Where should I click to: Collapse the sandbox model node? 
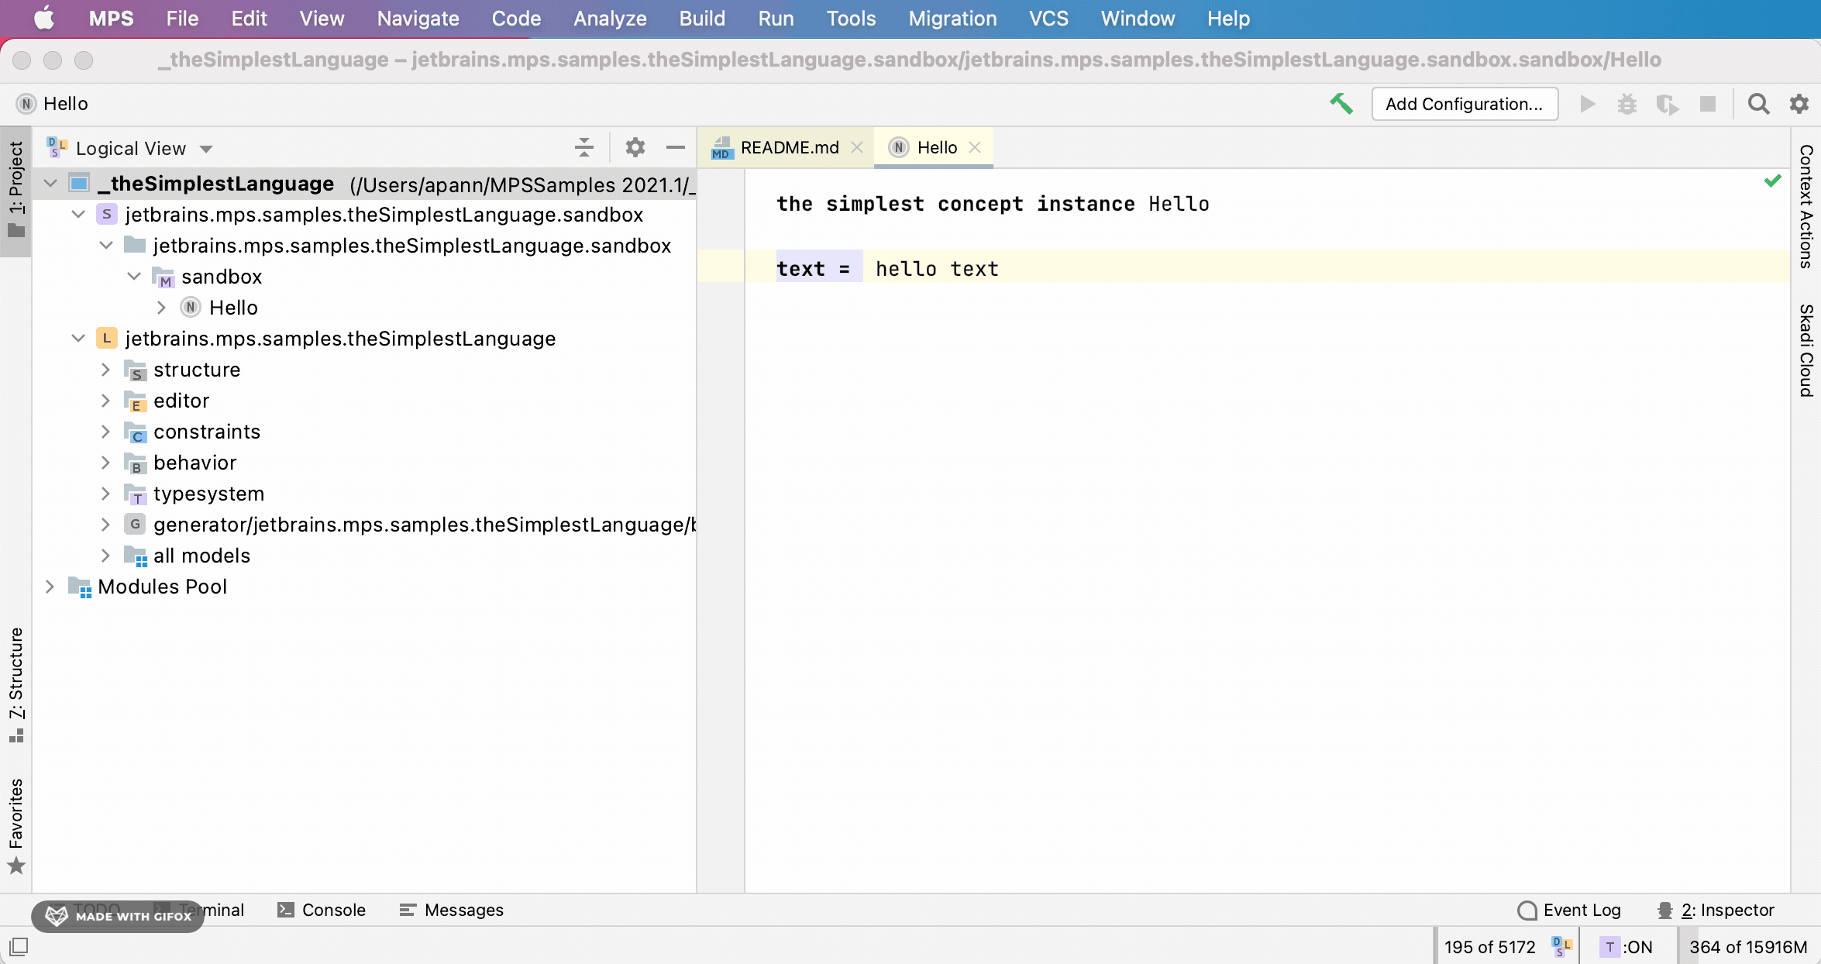click(134, 277)
